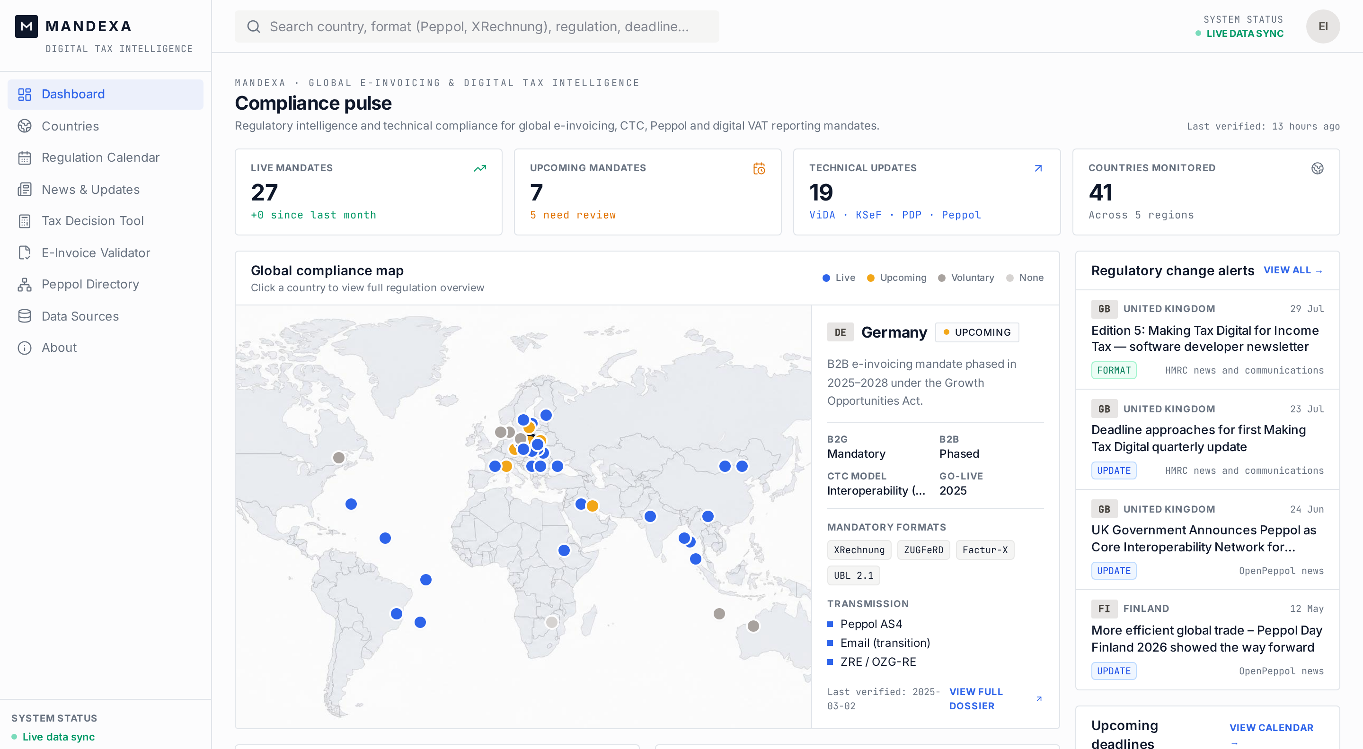1363x749 pixels.
Task: Click View All regulatory change alerts
Action: 1293,270
